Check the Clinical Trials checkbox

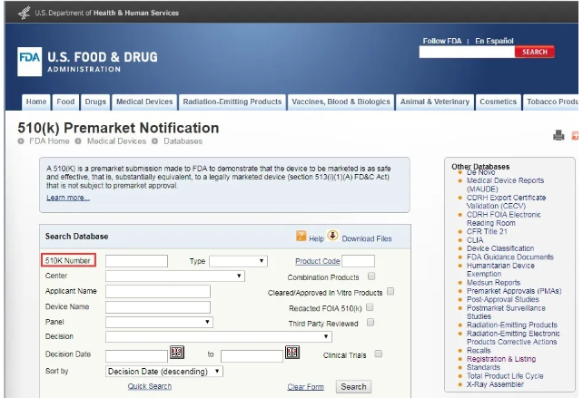(x=378, y=354)
